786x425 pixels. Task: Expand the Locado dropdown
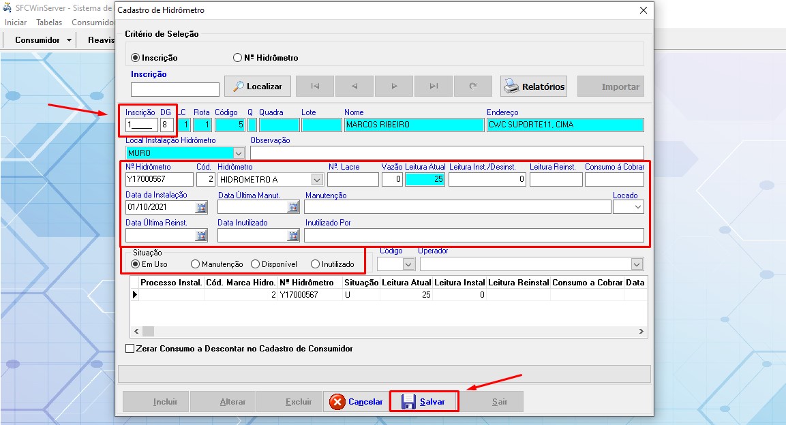pyautogui.click(x=637, y=207)
